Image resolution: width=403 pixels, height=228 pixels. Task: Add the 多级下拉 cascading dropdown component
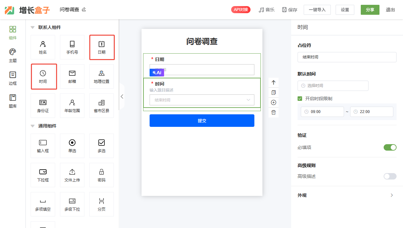(72, 204)
